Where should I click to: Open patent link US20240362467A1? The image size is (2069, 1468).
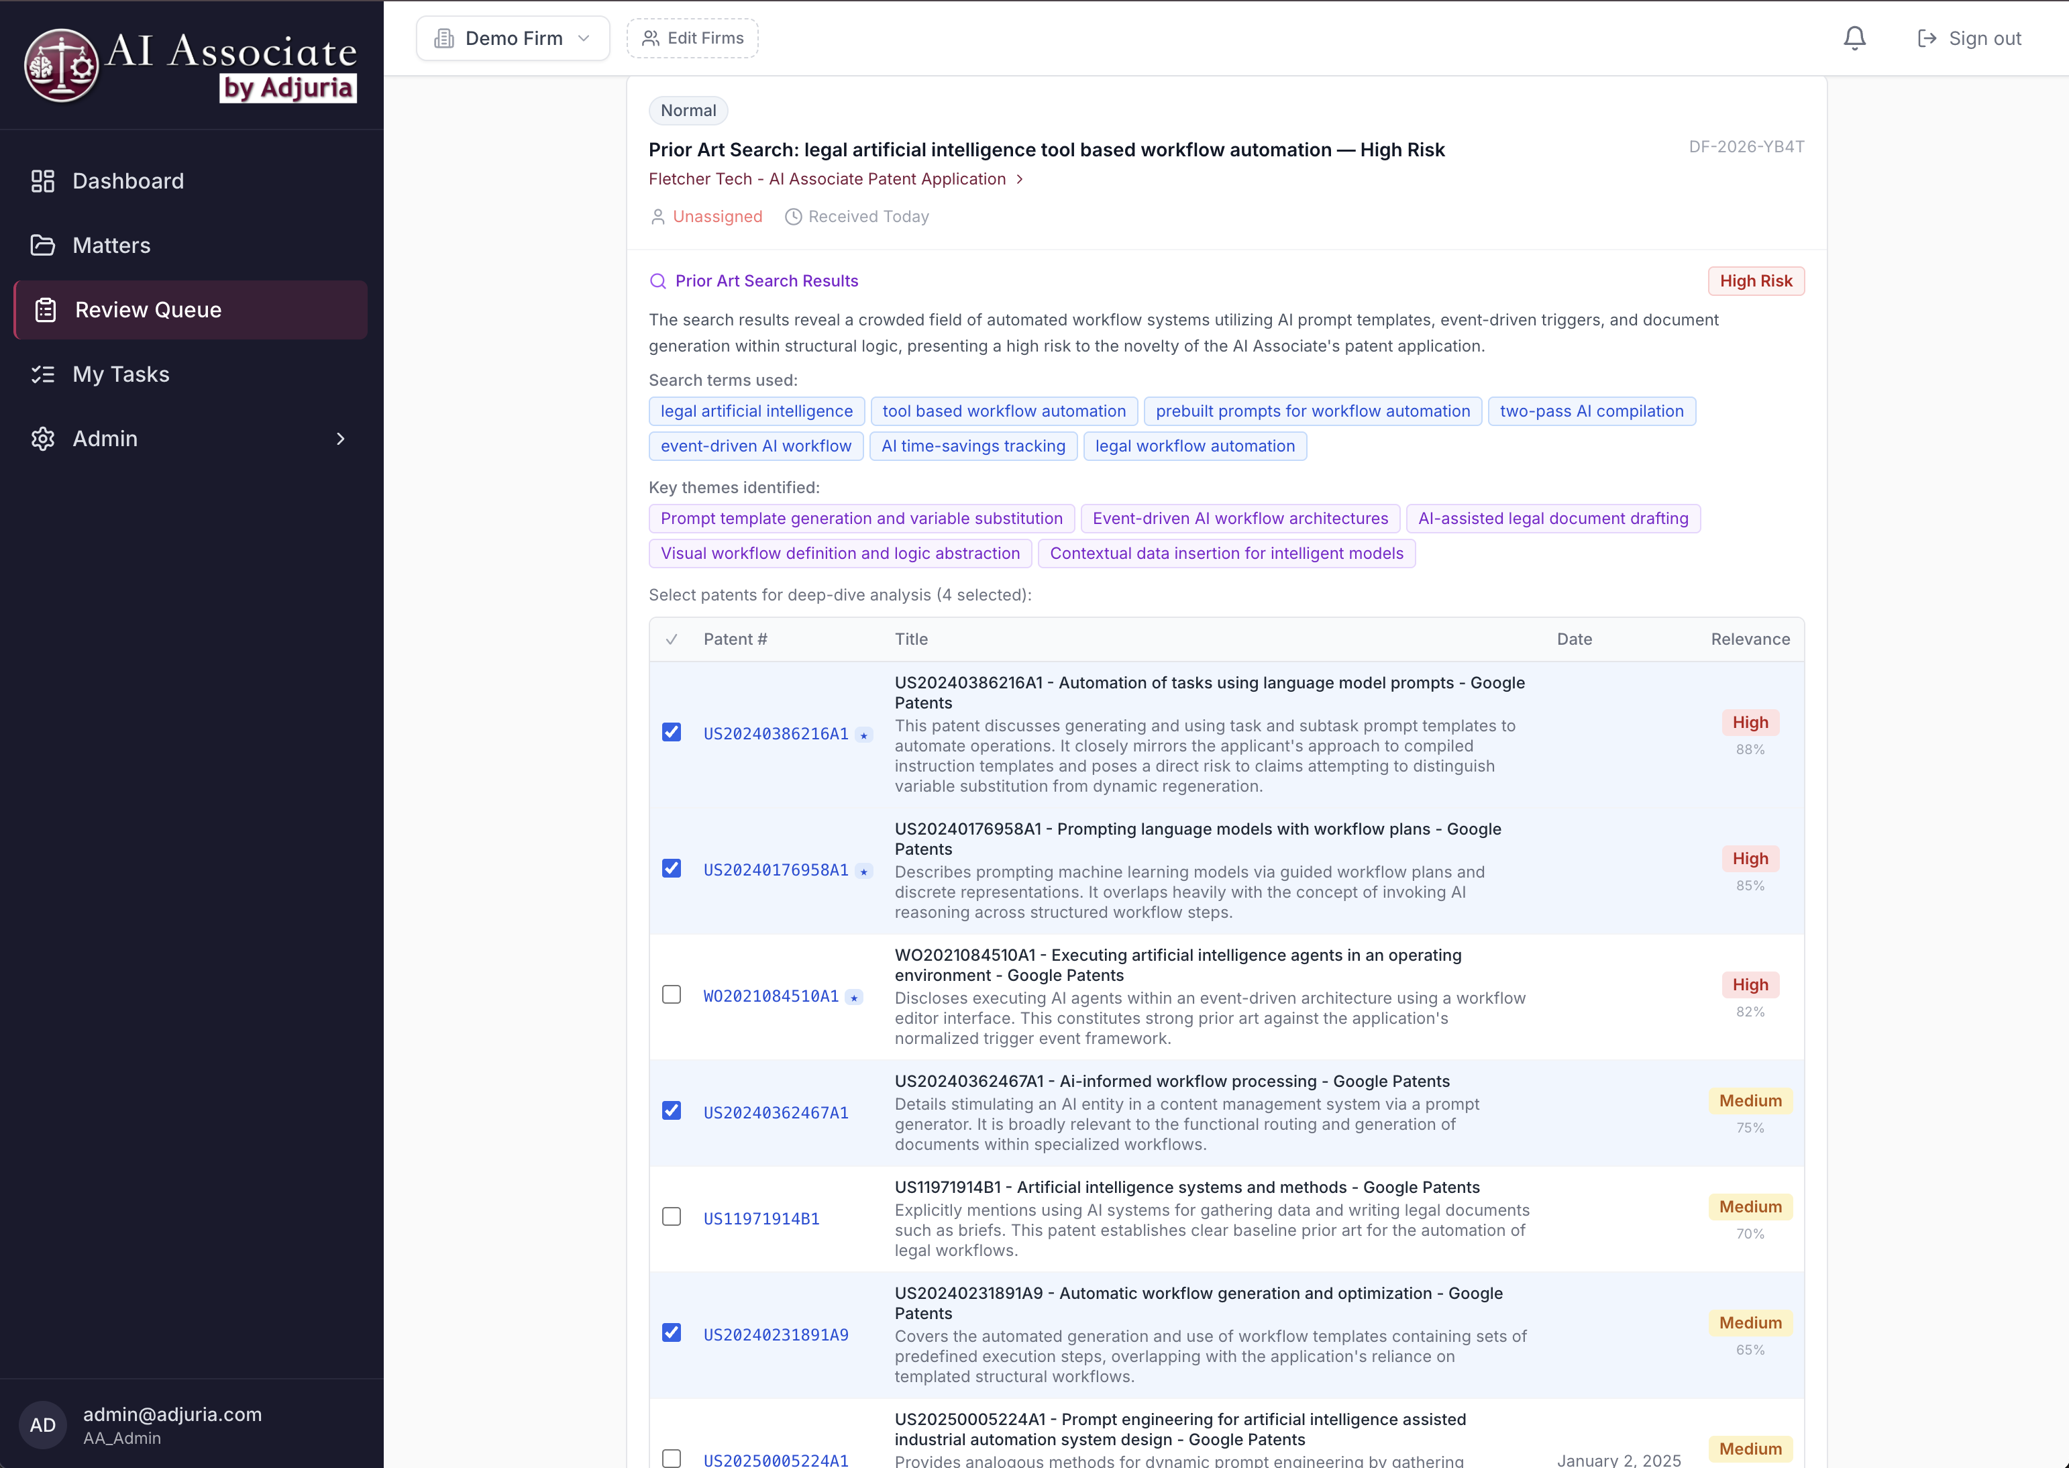[x=776, y=1113]
